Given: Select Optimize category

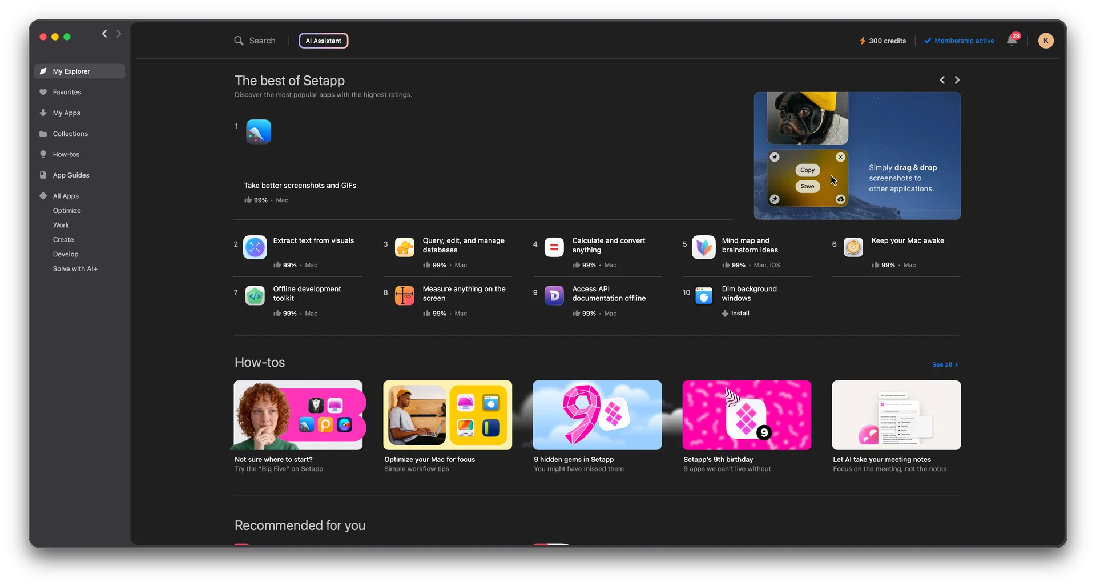Looking at the screenshot, I should pos(67,211).
